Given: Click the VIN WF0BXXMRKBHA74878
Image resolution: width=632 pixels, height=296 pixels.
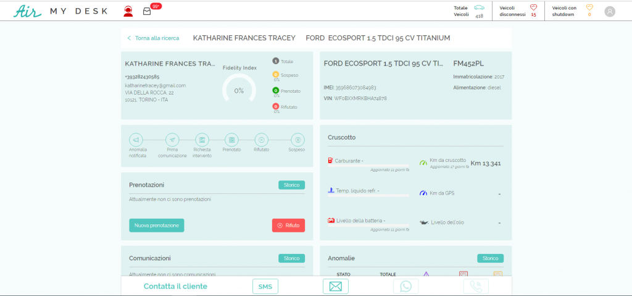Looking at the screenshot, I should point(360,98).
